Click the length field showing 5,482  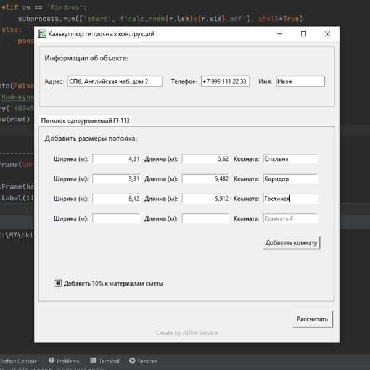(x=205, y=179)
